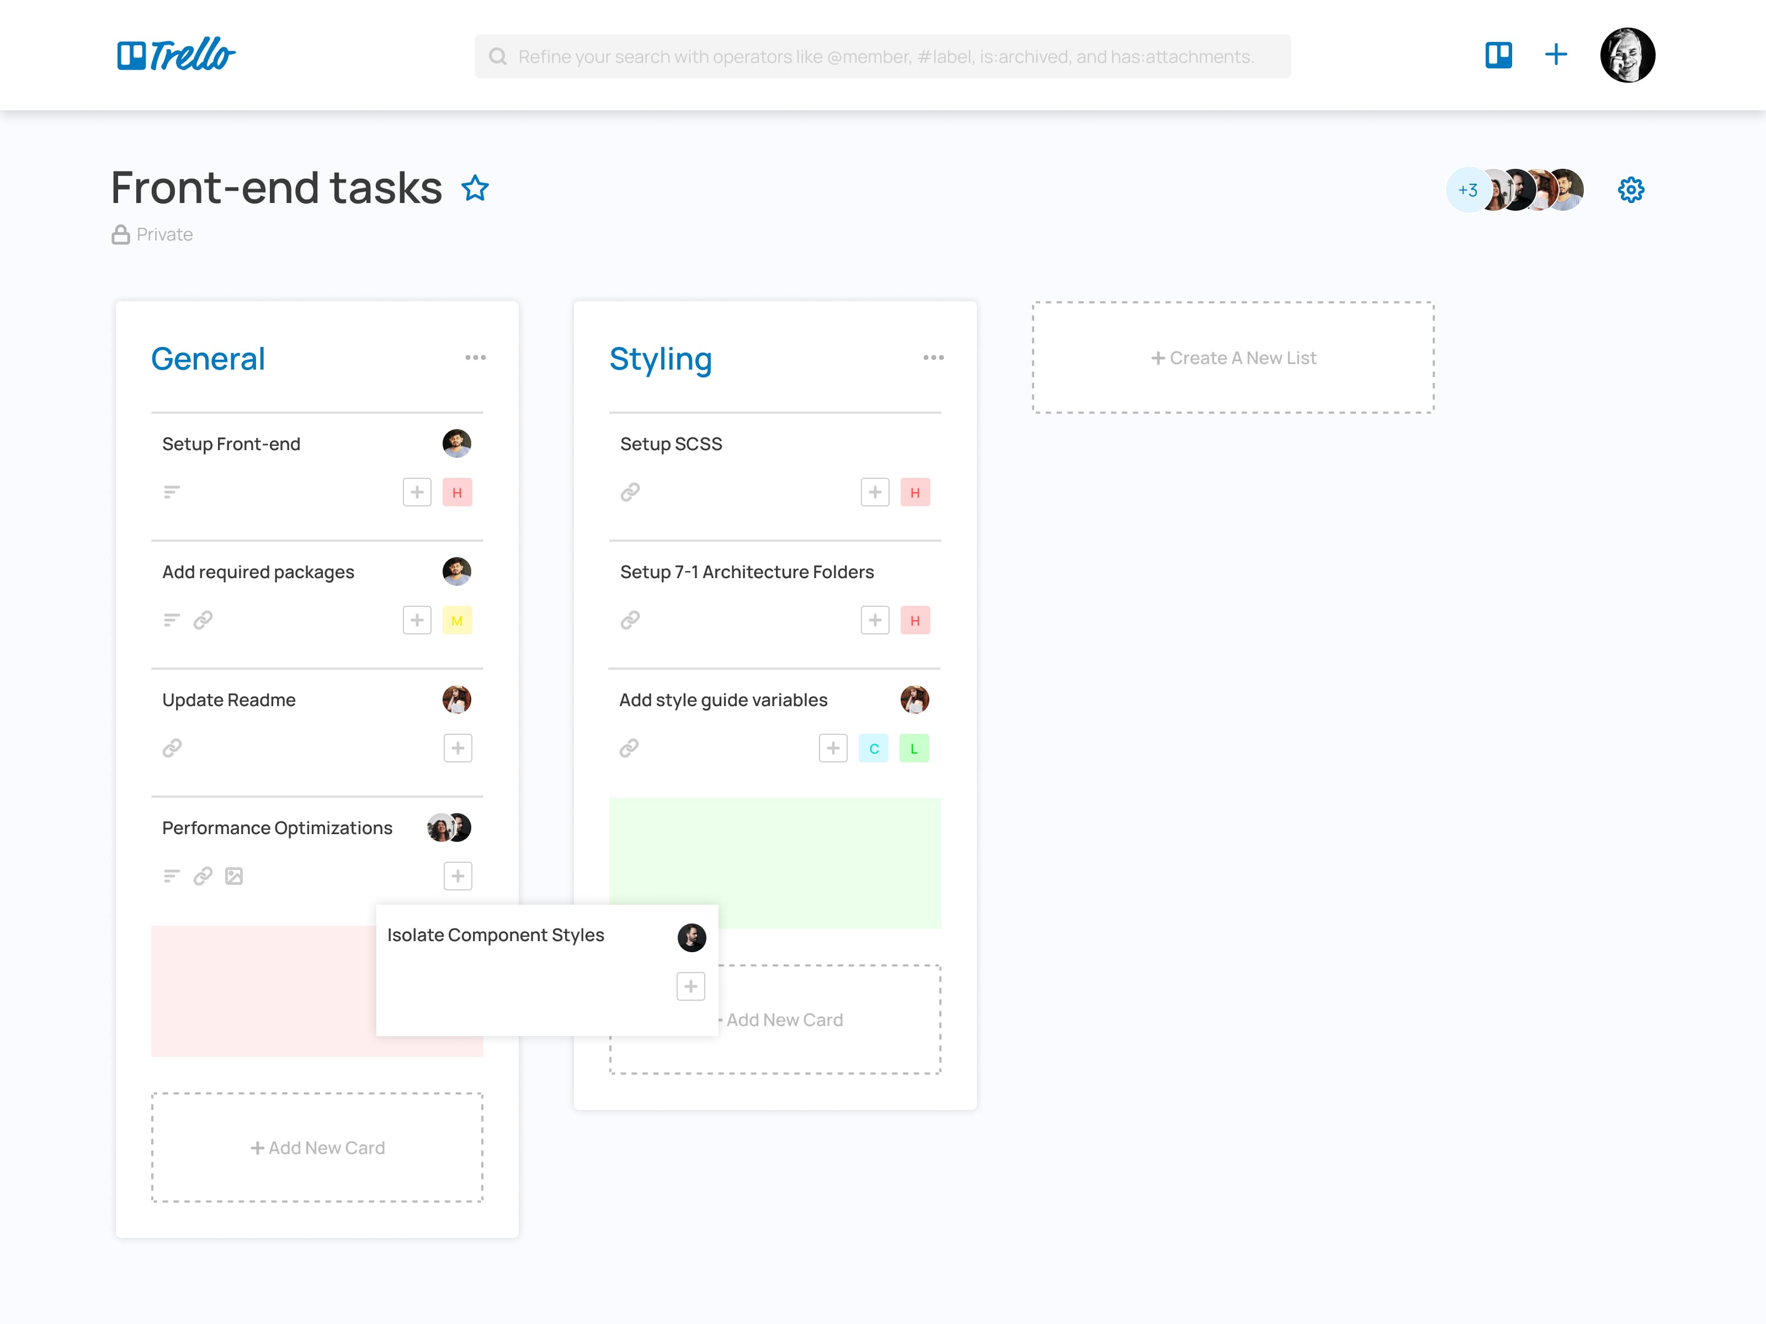Open the Styling list options menu

tap(933, 357)
